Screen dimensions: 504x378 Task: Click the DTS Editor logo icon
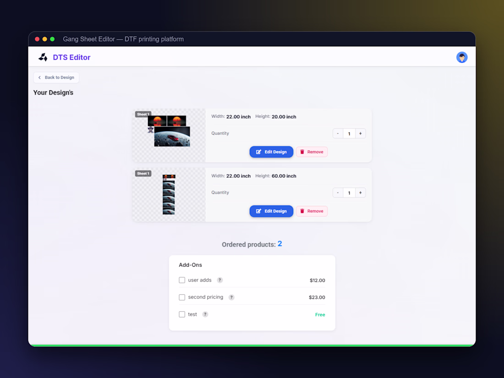tap(43, 57)
